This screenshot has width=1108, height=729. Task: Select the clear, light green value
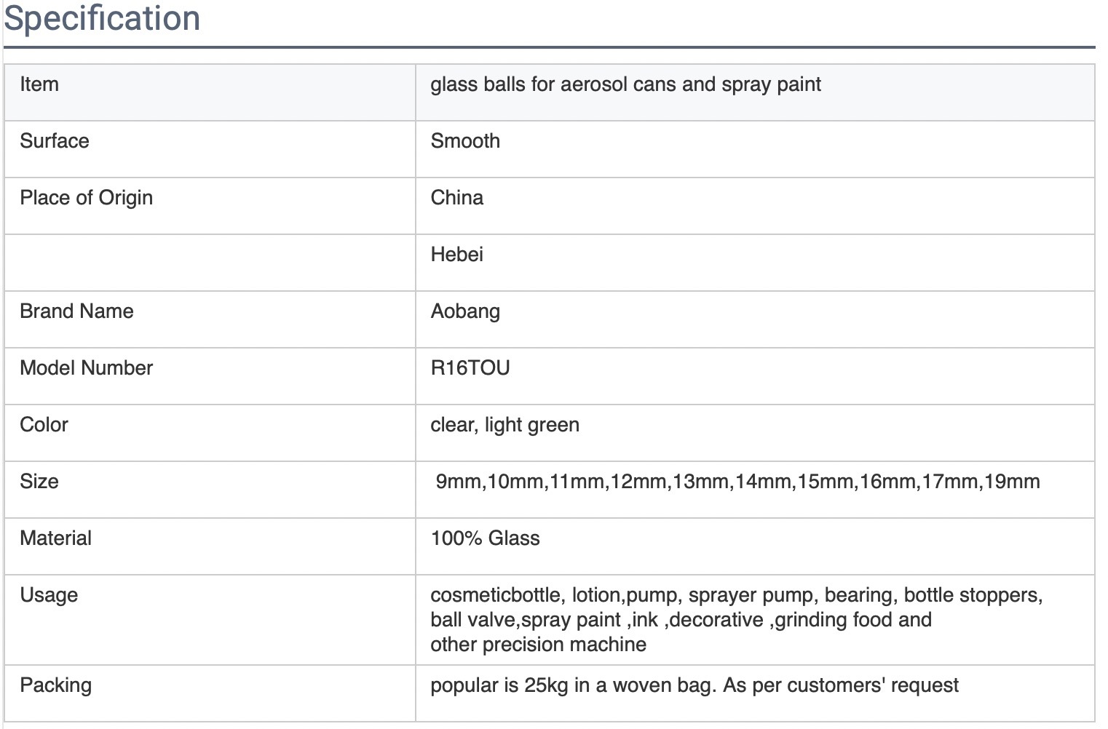504,425
